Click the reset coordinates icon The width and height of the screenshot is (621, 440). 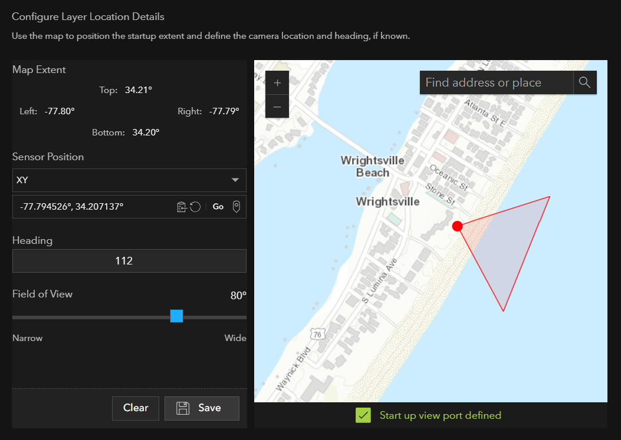pyautogui.click(x=195, y=207)
